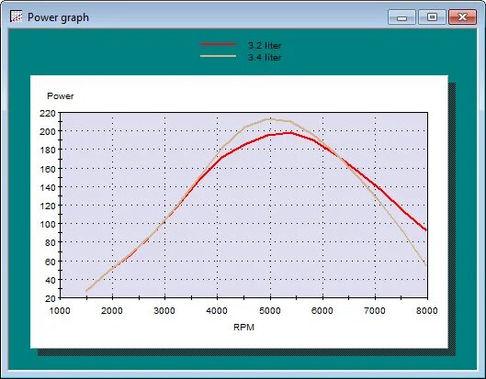
Task: Select the 3.2 liter legend label
Action: click(x=265, y=46)
